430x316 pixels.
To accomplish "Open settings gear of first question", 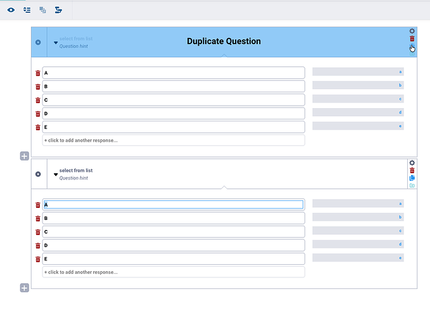I will [x=412, y=31].
